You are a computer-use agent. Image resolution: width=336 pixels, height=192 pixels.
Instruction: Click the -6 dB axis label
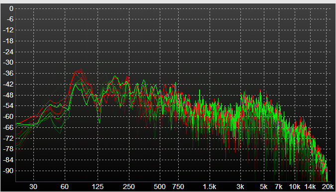(x=9, y=19)
